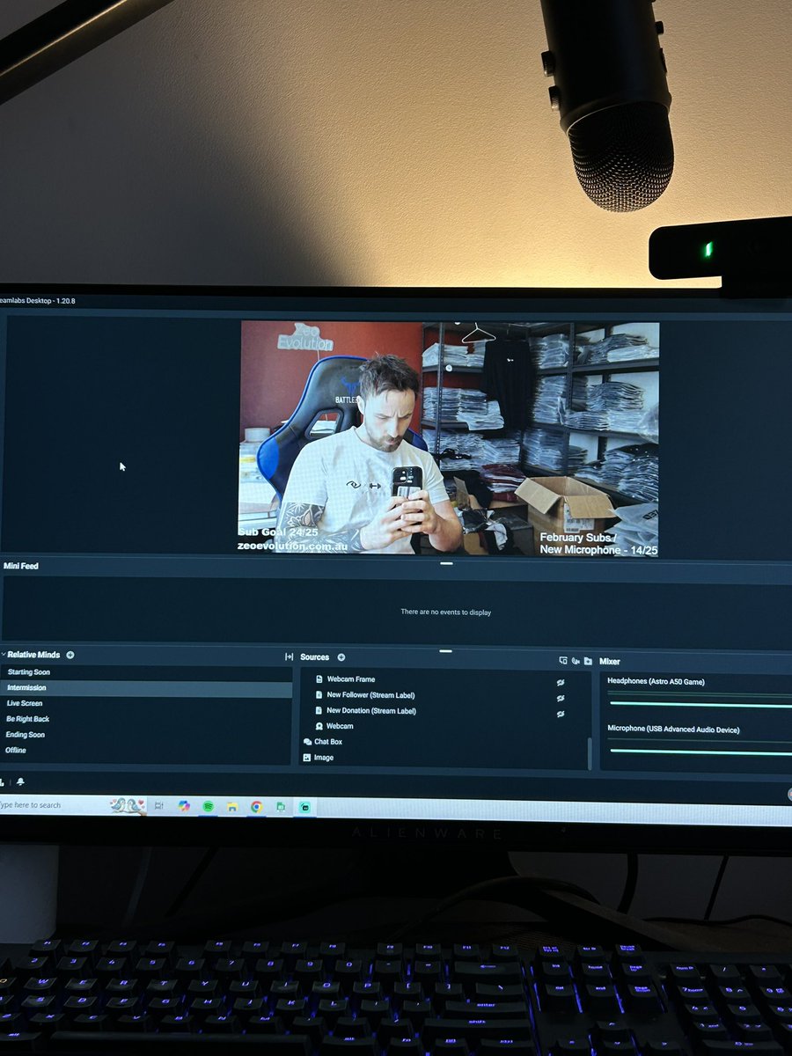Open the copy sources icon above the Mixer

(563, 660)
